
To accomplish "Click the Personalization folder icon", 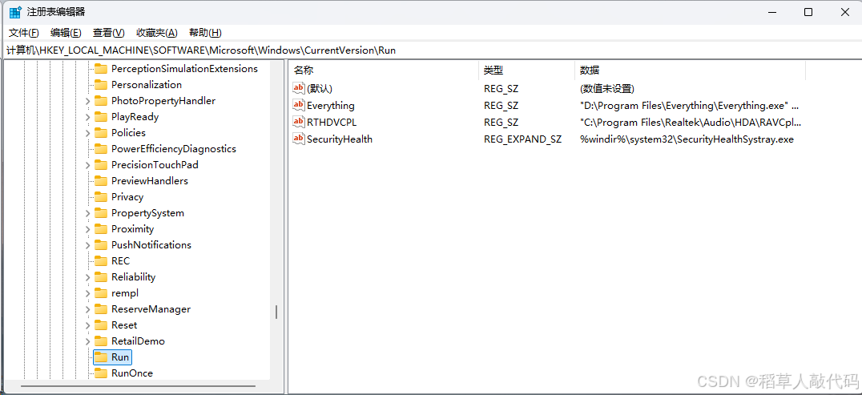I will [x=101, y=85].
